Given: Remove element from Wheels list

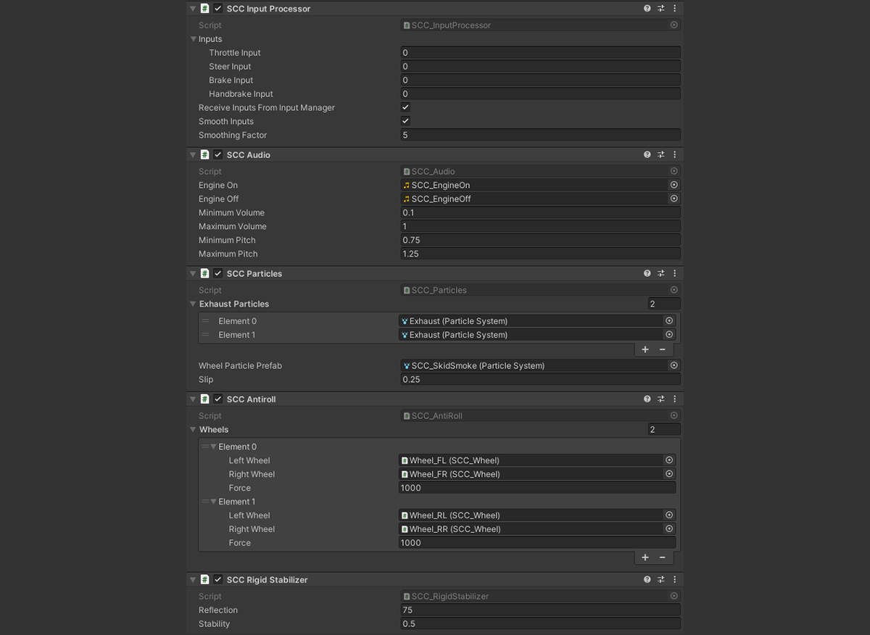Looking at the screenshot, I should [x=662, y=557].
